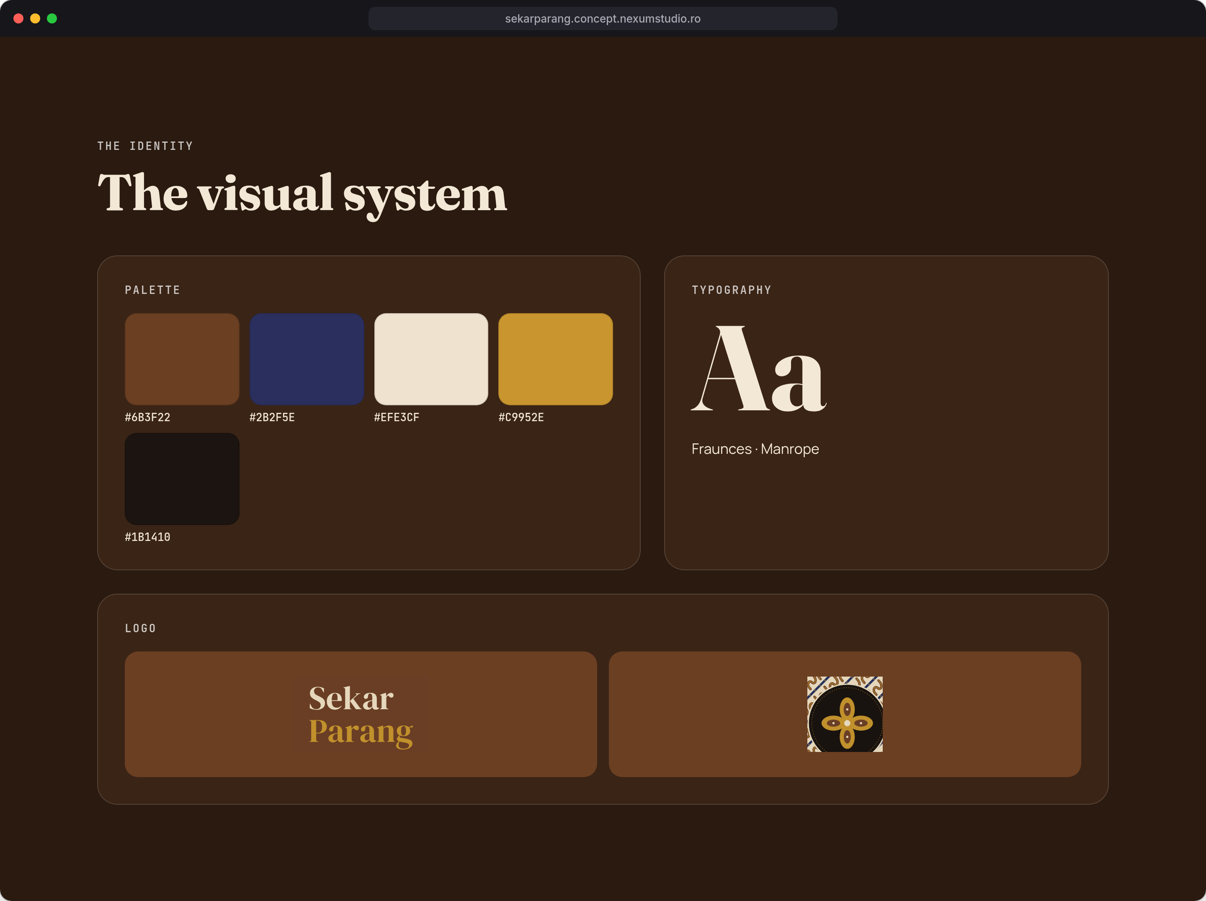Open the batik flower emblem logo
Screen dimensions: 1206x901
point(845,715)
